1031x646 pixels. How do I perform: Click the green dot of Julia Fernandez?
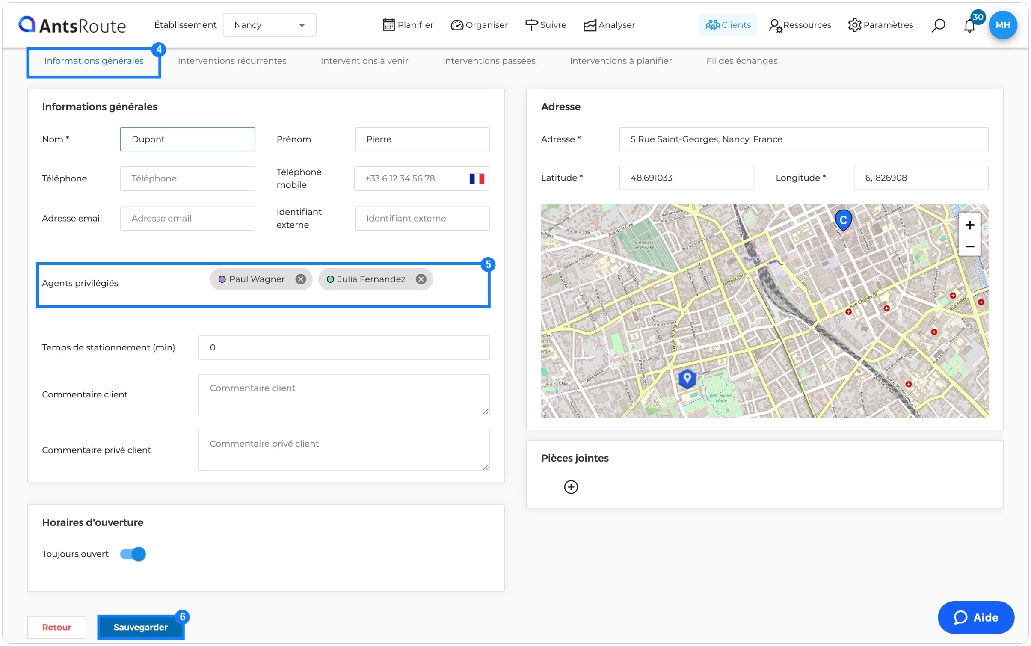click(x=330, y=279)
